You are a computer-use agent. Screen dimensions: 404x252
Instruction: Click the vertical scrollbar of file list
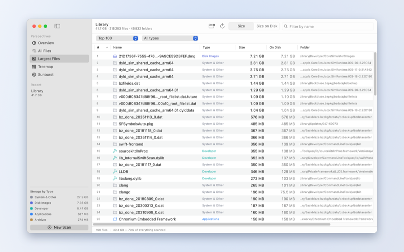[375, 74]
